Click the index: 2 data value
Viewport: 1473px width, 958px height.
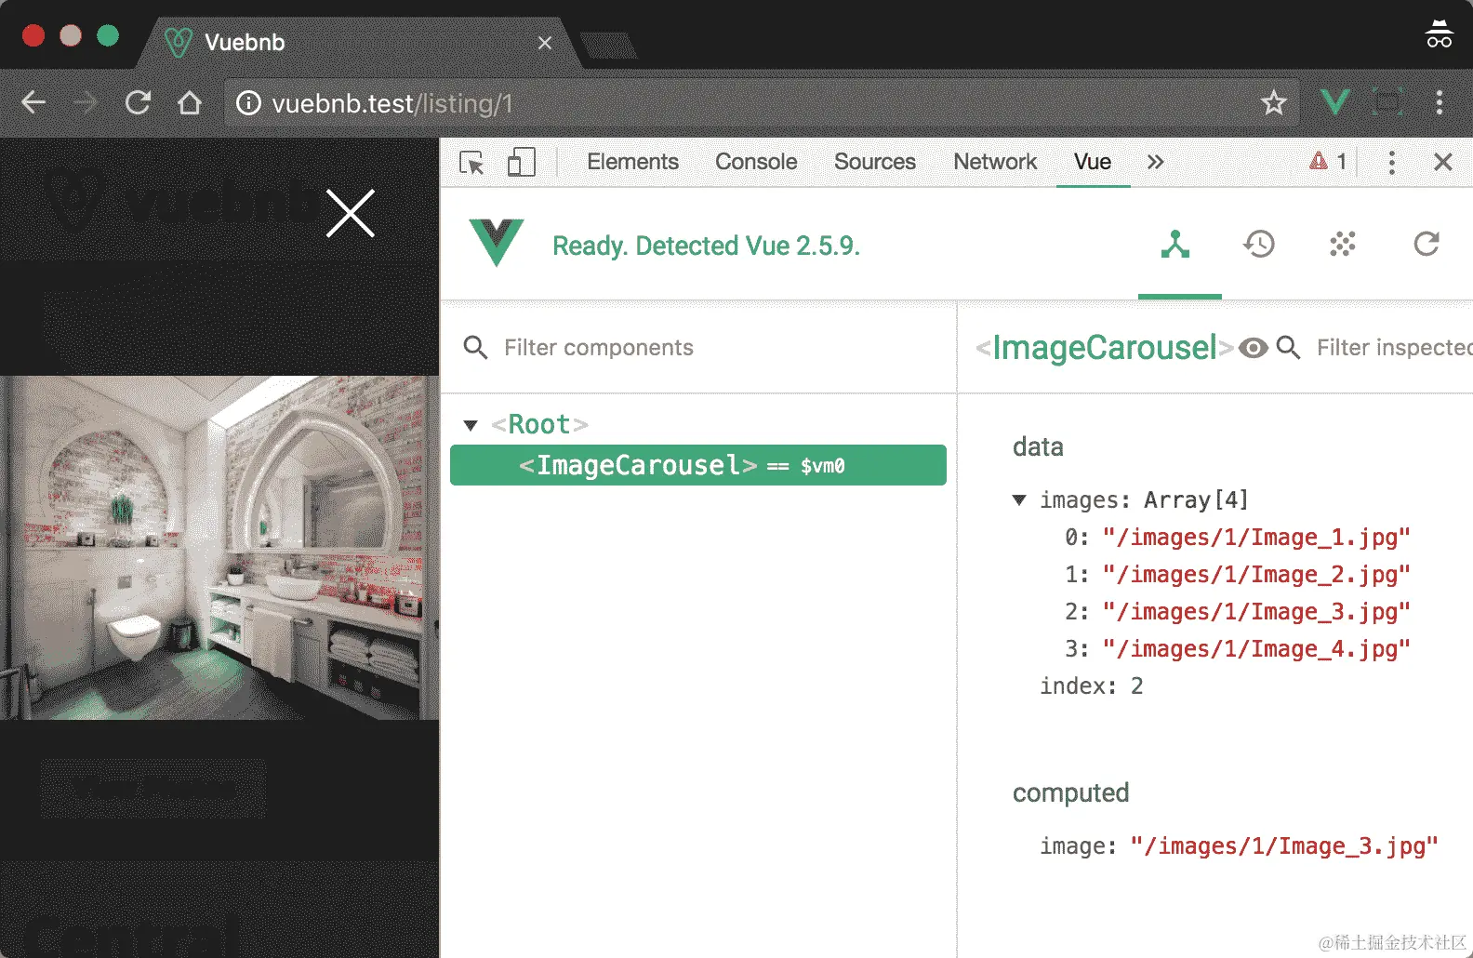coord(1092,686)
